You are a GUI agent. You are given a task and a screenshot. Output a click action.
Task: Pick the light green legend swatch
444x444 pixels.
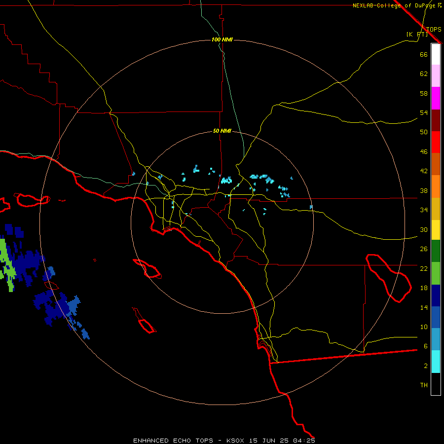(436, 273)
